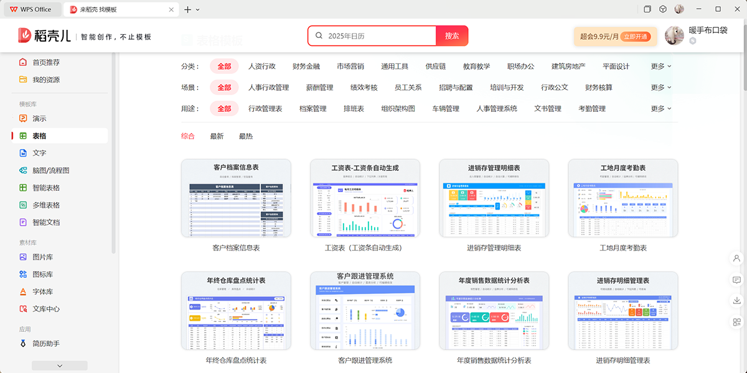The height and width of the screenshot is (373, 747).
Task: Select 全部 in the 用途 filter row
Action: pyautogui.click(x=224, y=108)
